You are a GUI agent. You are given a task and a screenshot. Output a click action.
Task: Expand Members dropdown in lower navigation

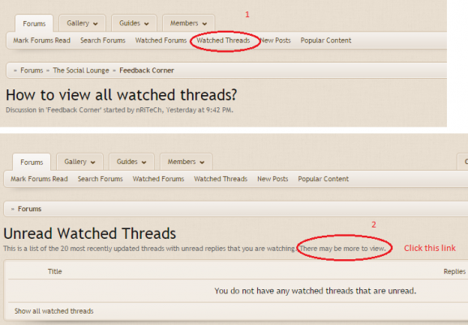(x=186, y=162)
